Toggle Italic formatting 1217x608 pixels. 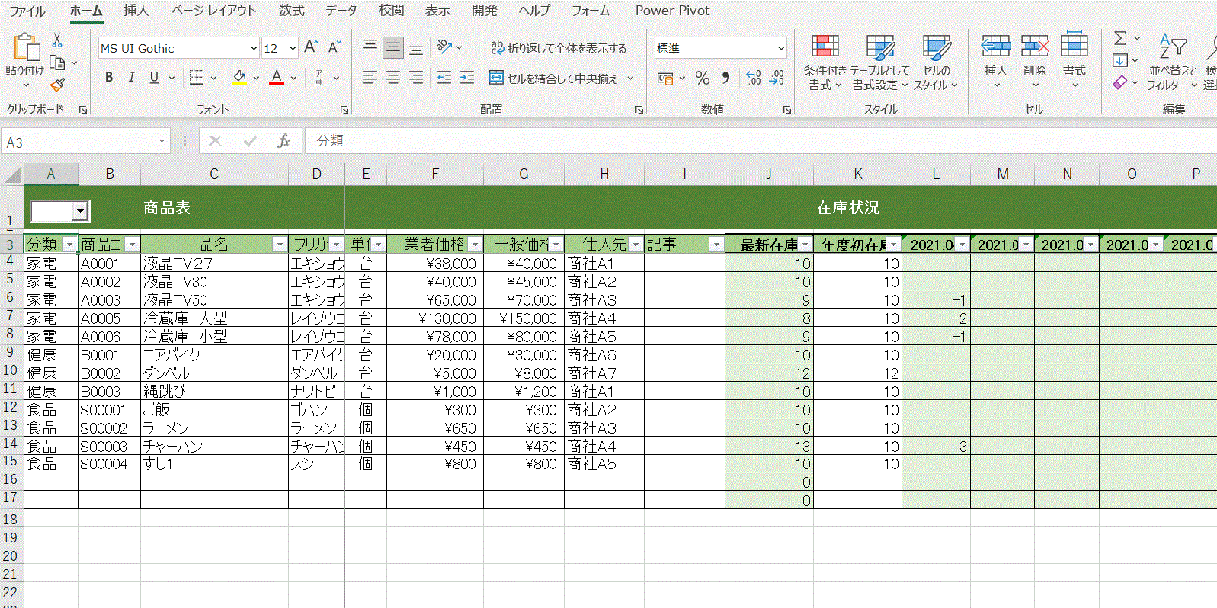(131, 77)
